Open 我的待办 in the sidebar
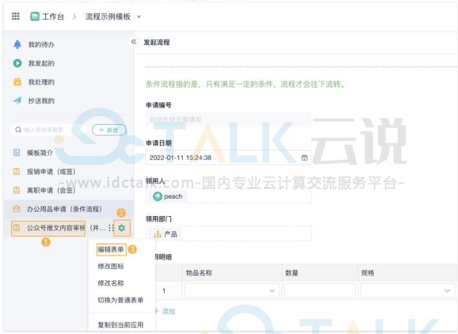The image size is (458, 334). click(x=41, y=45)
